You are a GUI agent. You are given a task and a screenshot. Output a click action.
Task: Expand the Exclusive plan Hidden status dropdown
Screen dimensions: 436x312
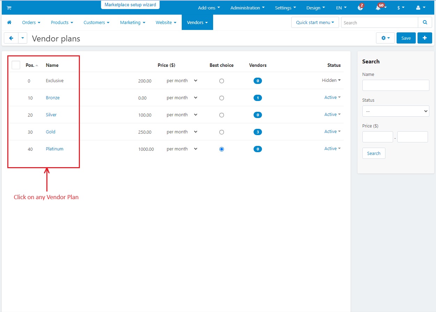coord(331,80)
